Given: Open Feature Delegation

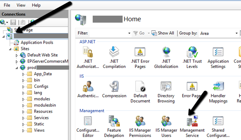Looking at the screenshot, I should [114, 126].
